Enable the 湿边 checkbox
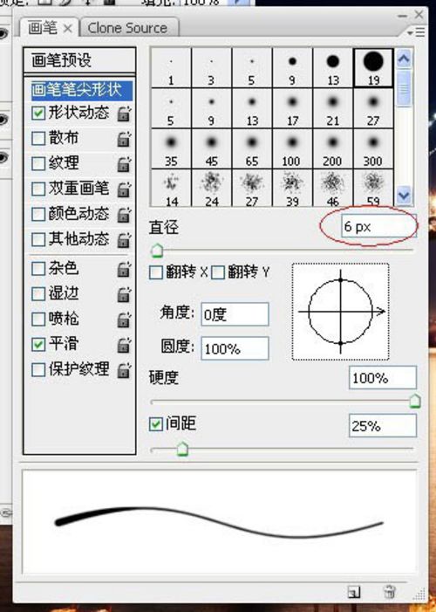436x612 pixels. click(x=38, y=294)
